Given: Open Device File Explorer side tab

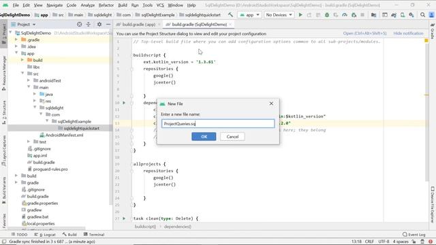Looking at the screenshot, I should (433, 204).
